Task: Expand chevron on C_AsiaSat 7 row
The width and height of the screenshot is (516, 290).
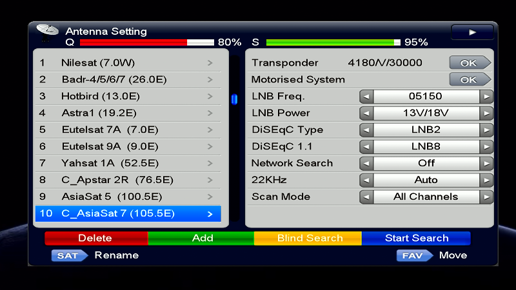Action: [x=210, y=214]
